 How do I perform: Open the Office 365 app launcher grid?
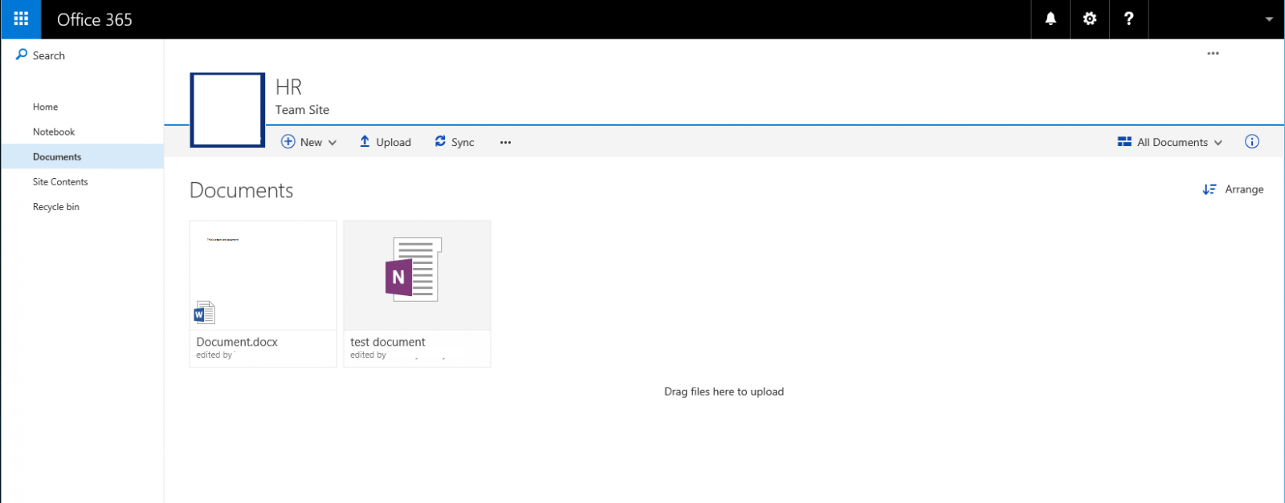click(x=21, y=19)
